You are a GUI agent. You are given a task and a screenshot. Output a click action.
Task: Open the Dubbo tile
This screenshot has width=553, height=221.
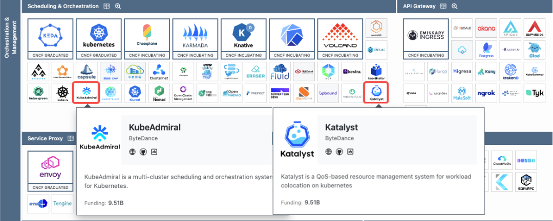[x=526, y=160]
